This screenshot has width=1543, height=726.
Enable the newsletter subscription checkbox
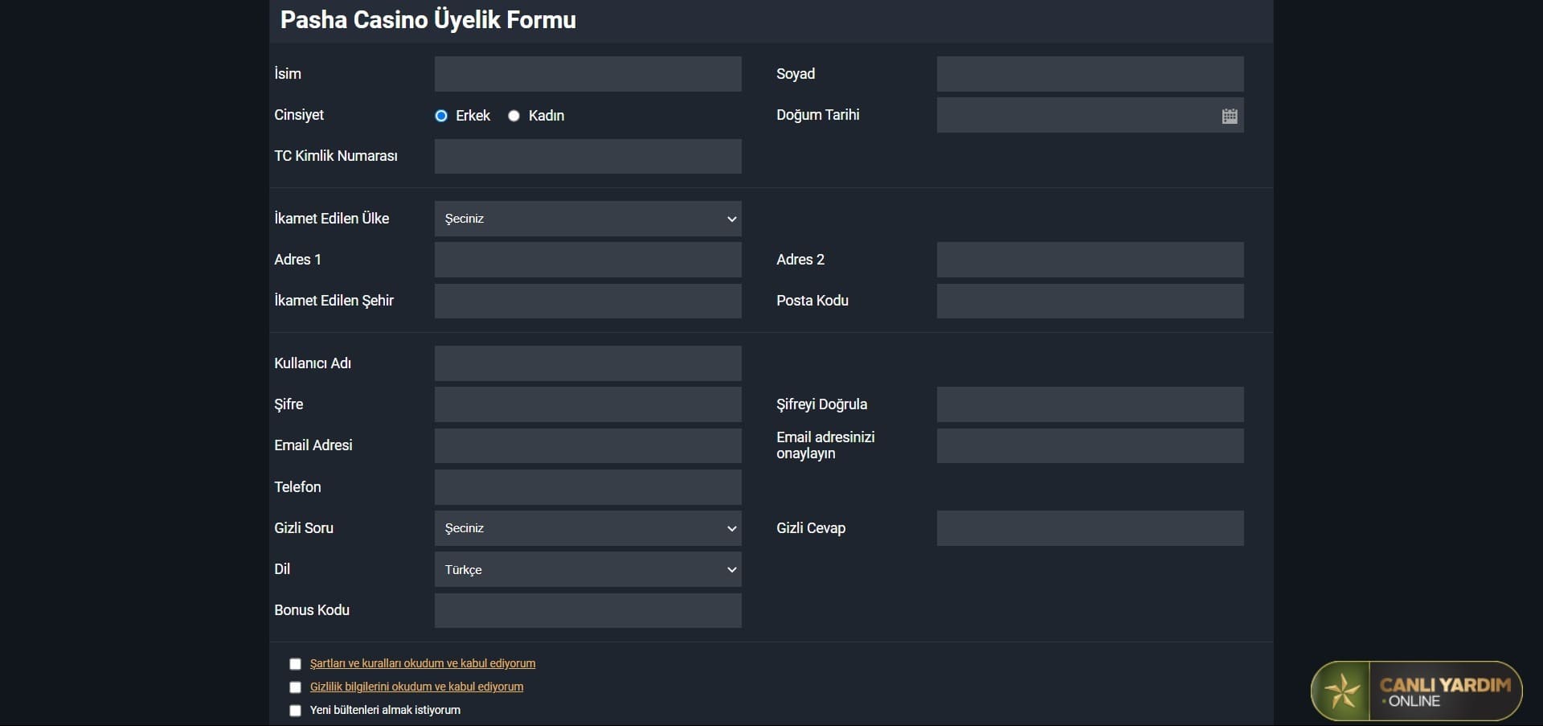tap(295, 711)
